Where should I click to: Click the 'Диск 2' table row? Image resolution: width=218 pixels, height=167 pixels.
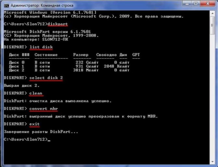pyautogui.click(x=69, y=70)
